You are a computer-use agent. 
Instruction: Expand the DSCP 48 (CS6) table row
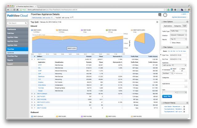[32, 99]
